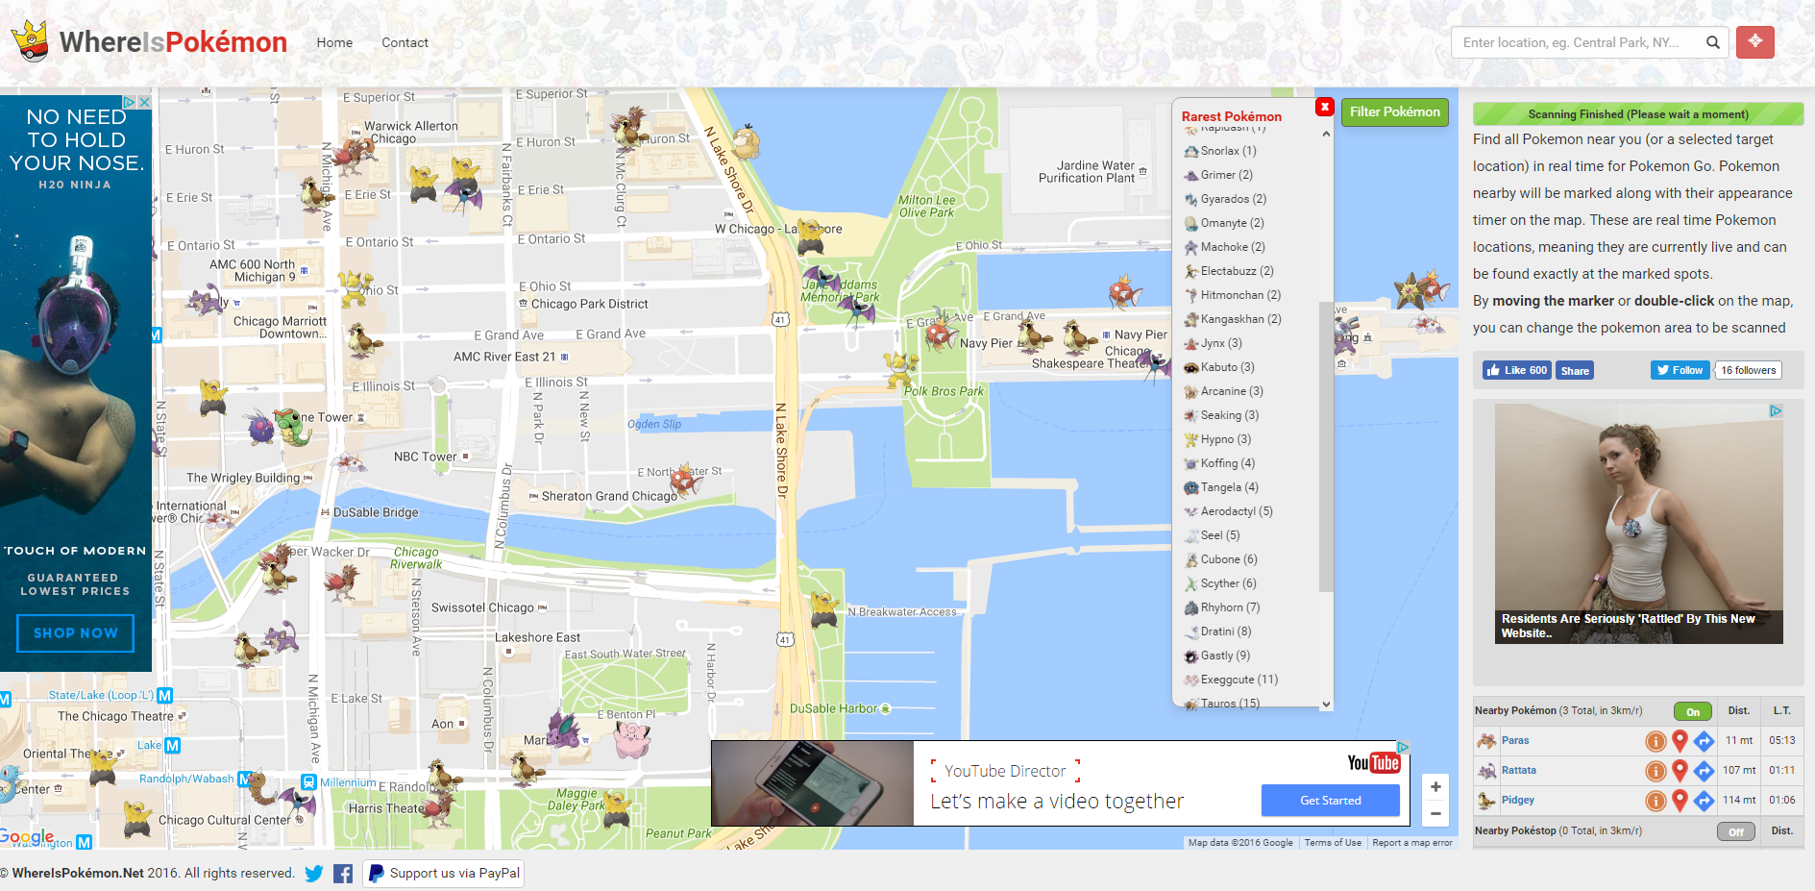The height and width of the screenshot is (891, 1815).
Task: Locate Pidgey on map via red pin
Action: [x=1680, y=801]
